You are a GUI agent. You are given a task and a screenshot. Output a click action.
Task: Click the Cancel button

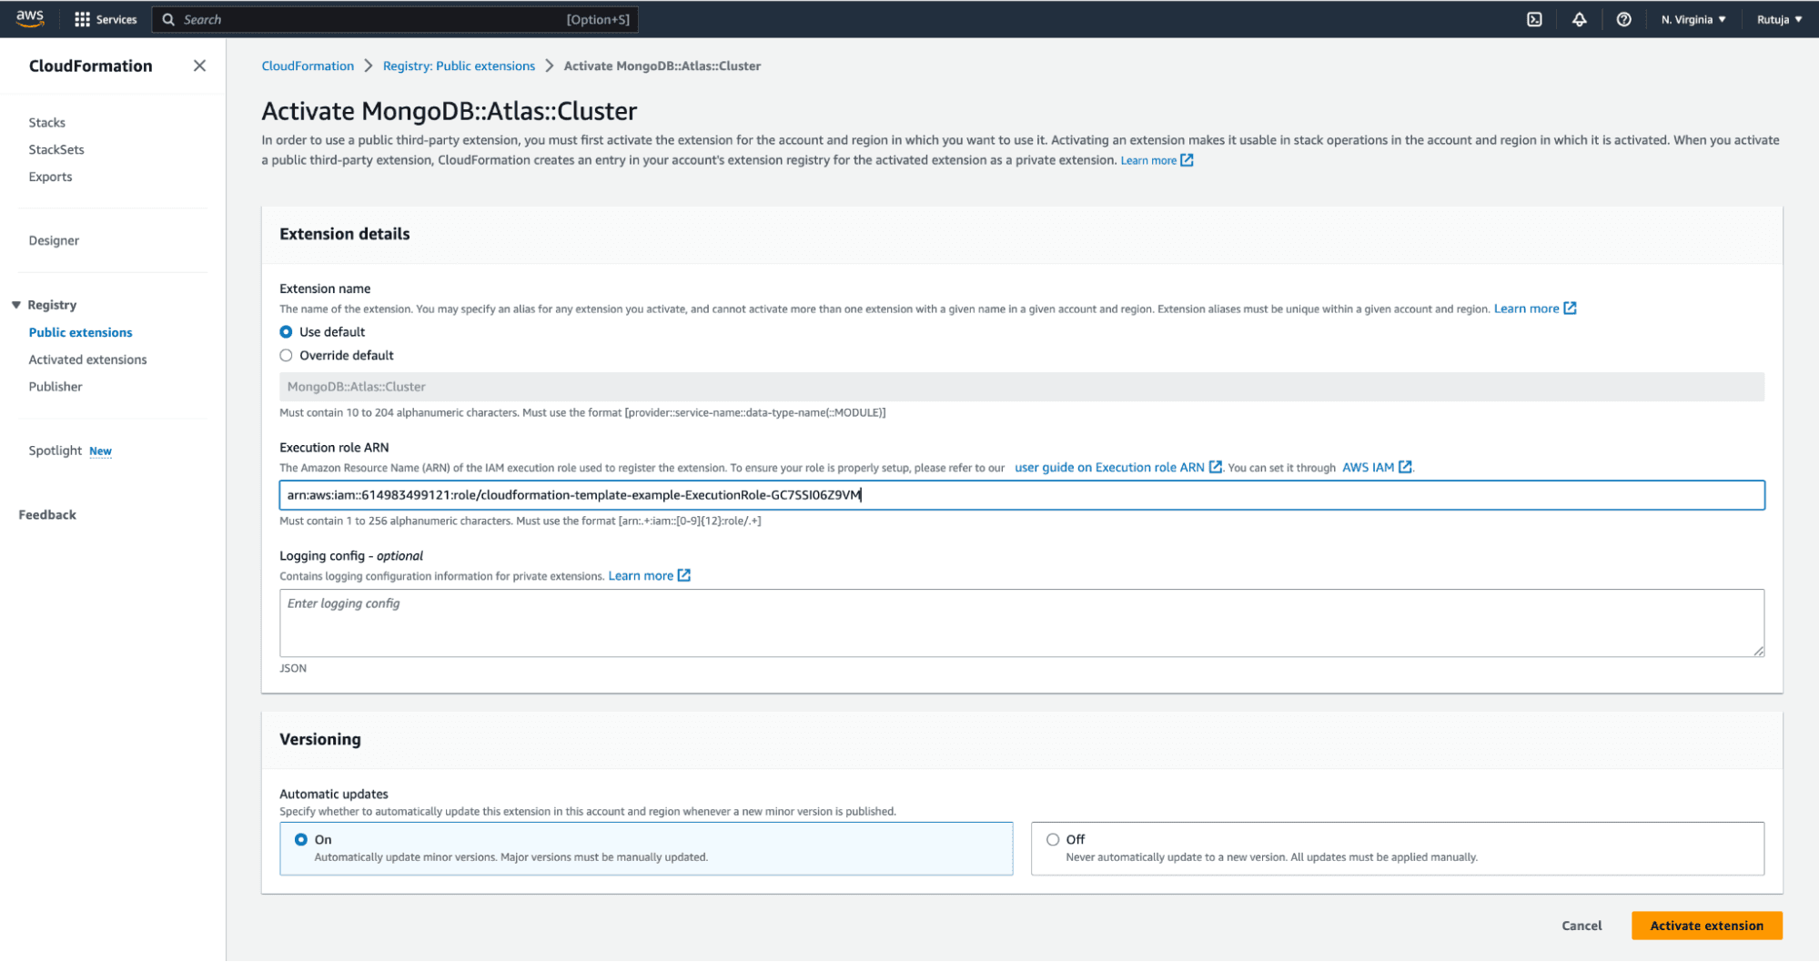tap(1582, 926)
